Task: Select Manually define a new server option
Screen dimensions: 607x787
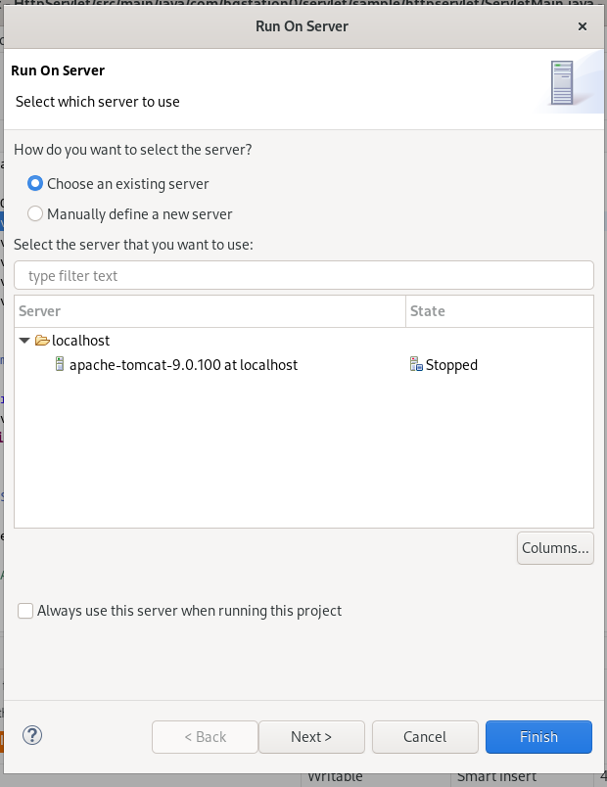Action: [34, 213]
